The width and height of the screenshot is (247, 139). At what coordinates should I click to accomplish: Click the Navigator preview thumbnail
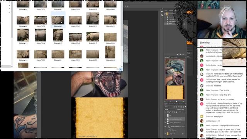click(x=175, y=79)
